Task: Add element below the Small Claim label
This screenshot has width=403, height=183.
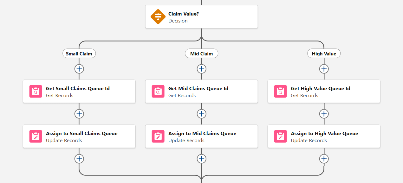Action: point(79,69)
